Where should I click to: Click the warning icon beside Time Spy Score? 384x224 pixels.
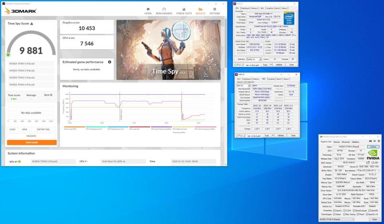(x=32, y=23)
